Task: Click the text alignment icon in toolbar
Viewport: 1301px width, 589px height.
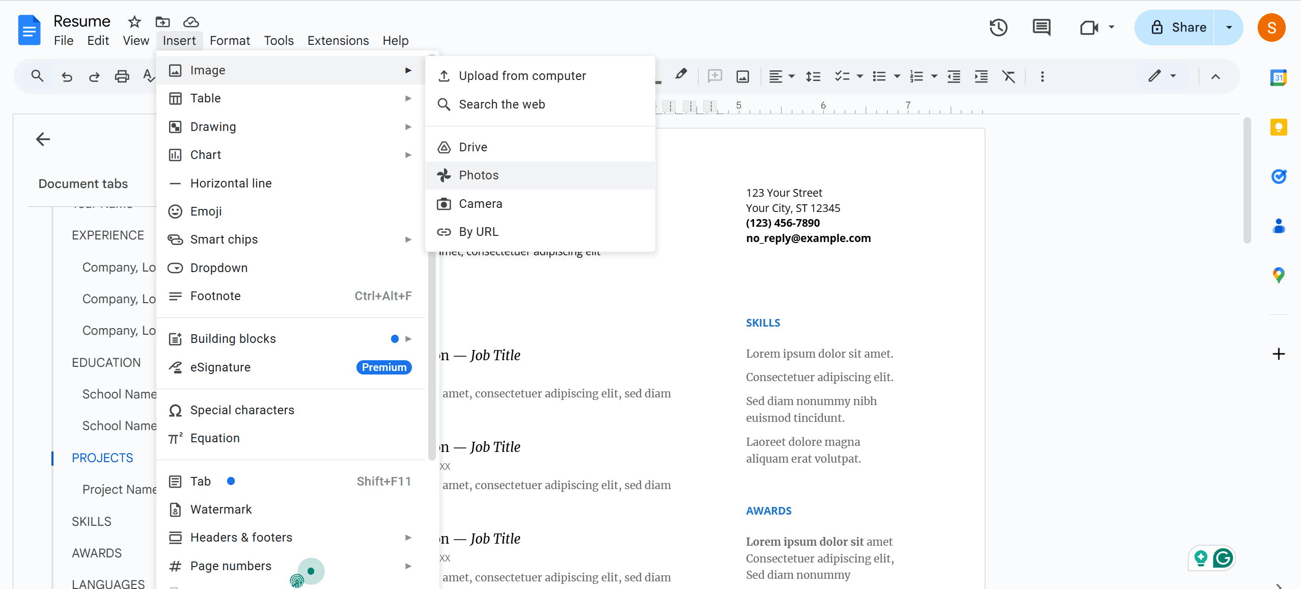Action: click(776, 75)
